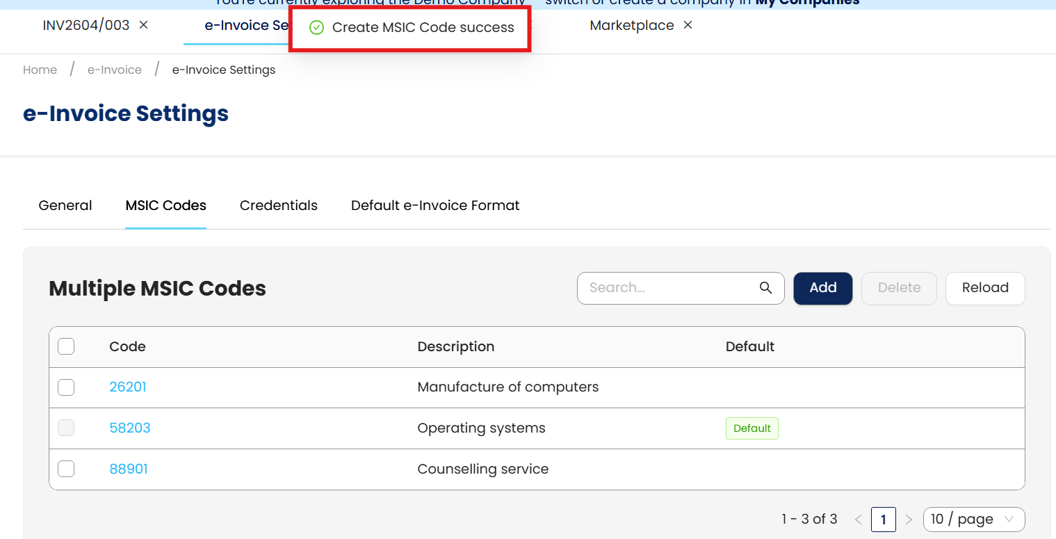Switch to Default e-Invoice Format tab
This screenshot has width=1056, height=539.
tap(435, 206)
